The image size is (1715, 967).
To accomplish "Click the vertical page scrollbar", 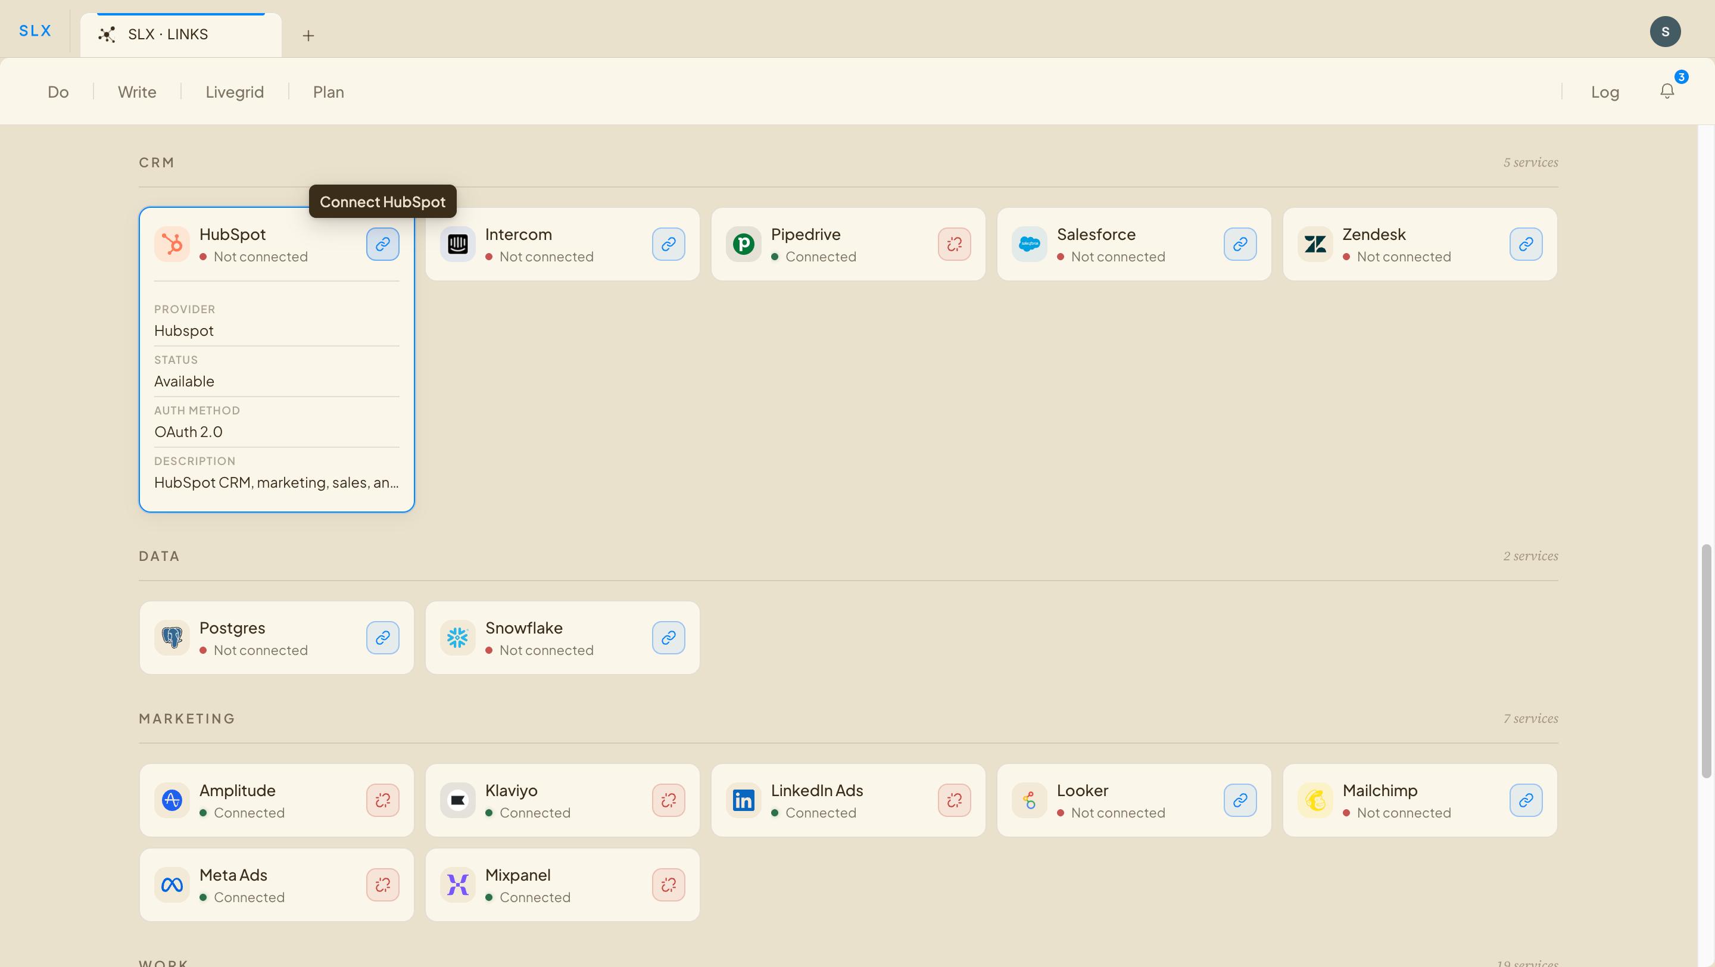I will [x=1706, y=661].
